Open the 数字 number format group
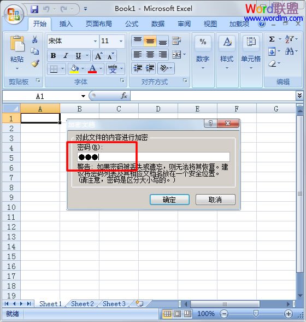 (x=203, y=60)
